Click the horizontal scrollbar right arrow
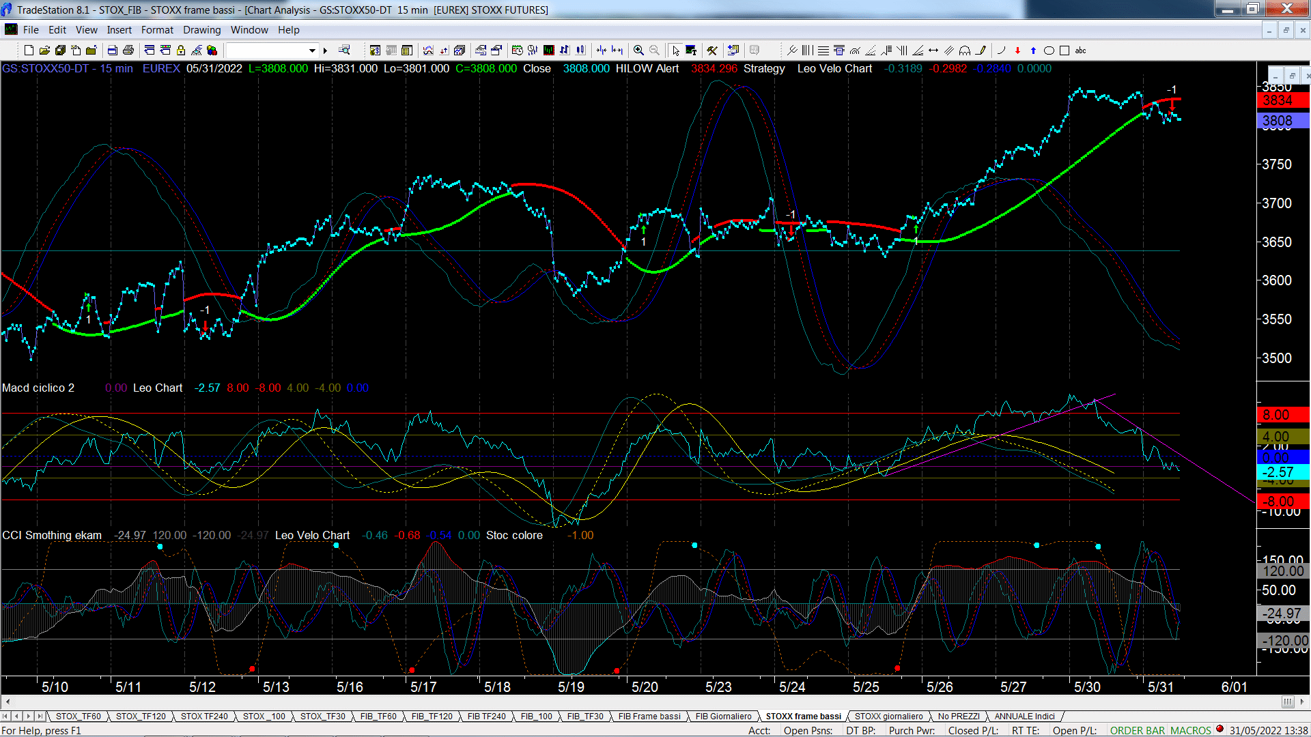Image resolution: width=1311 pixels, height=737 pixels. [1303, 702]
